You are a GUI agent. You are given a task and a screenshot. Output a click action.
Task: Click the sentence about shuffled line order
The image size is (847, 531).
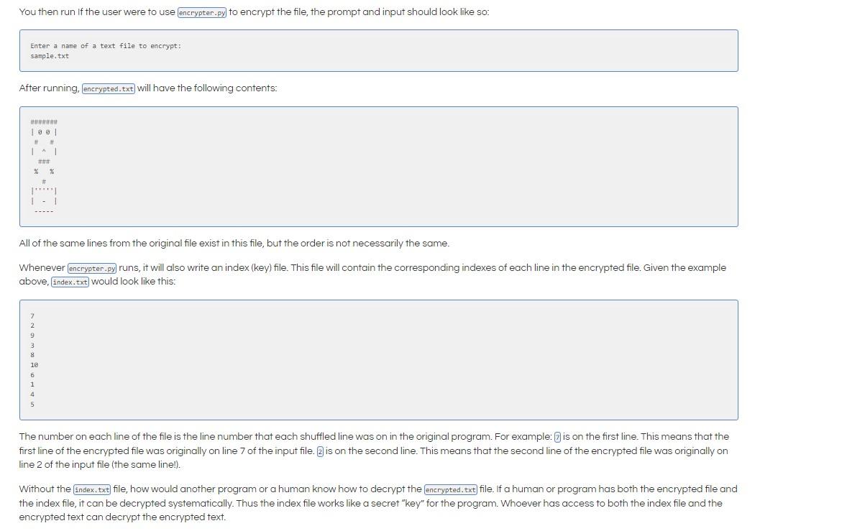[234, 243]
